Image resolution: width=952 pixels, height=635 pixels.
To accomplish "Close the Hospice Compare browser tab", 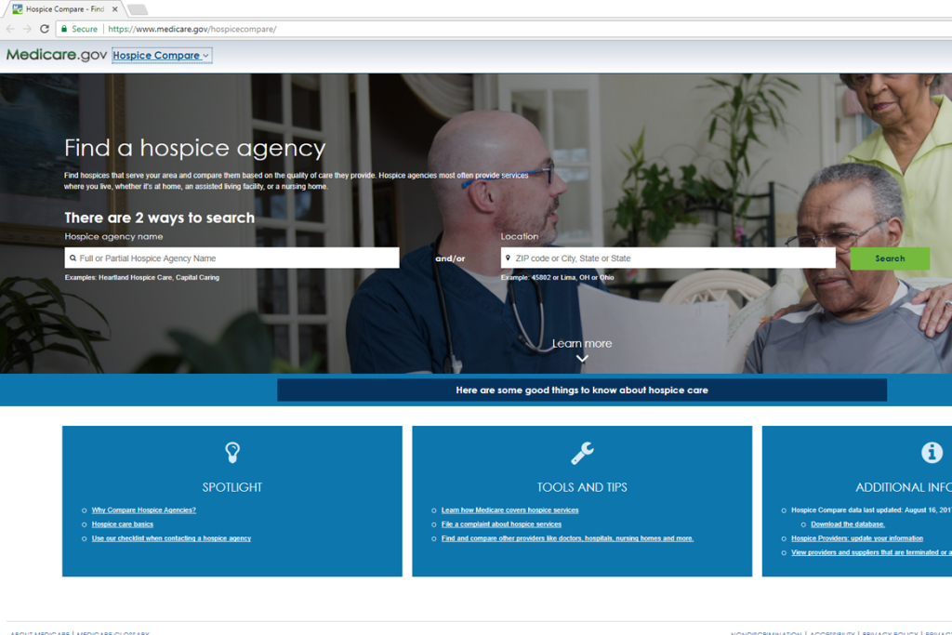I will tap(114, 9).
